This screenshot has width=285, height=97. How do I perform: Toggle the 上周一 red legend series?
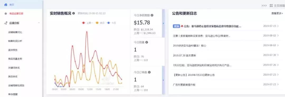(87, 23)
